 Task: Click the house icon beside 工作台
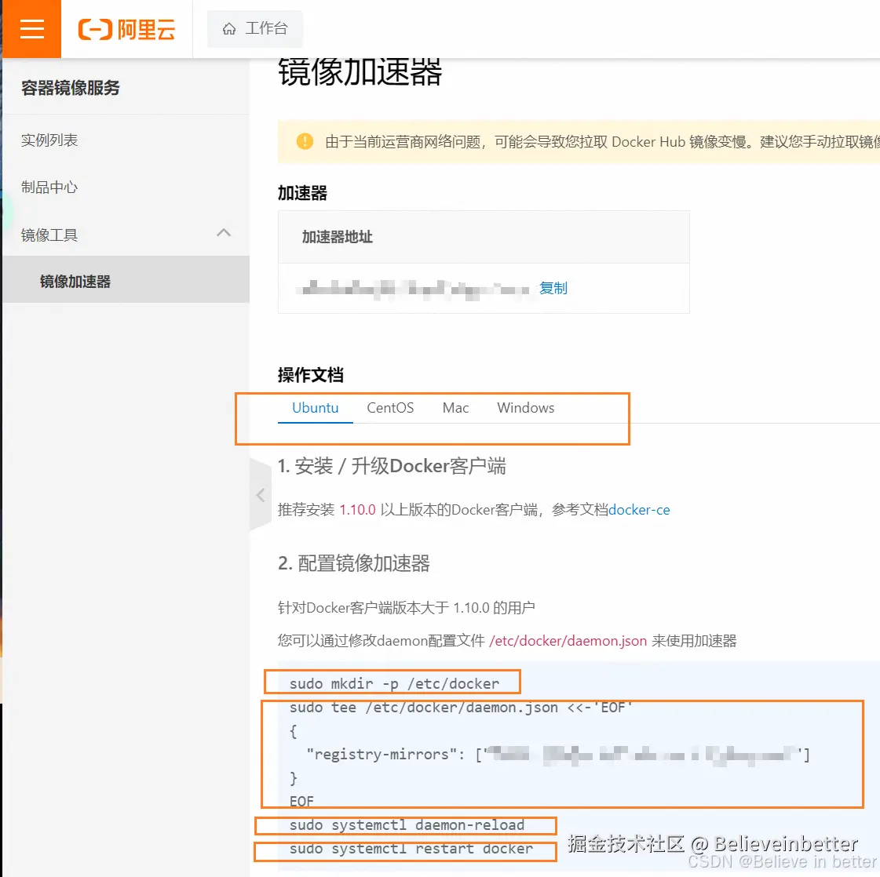click(x=229, y=28)
